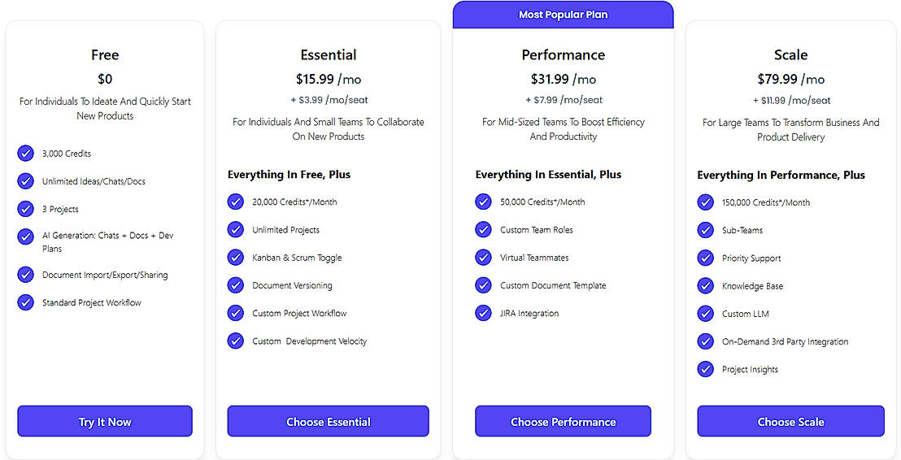Click checkmark icon beside JIRA Integration
The image size is (901, 460).
coord(484,313)
